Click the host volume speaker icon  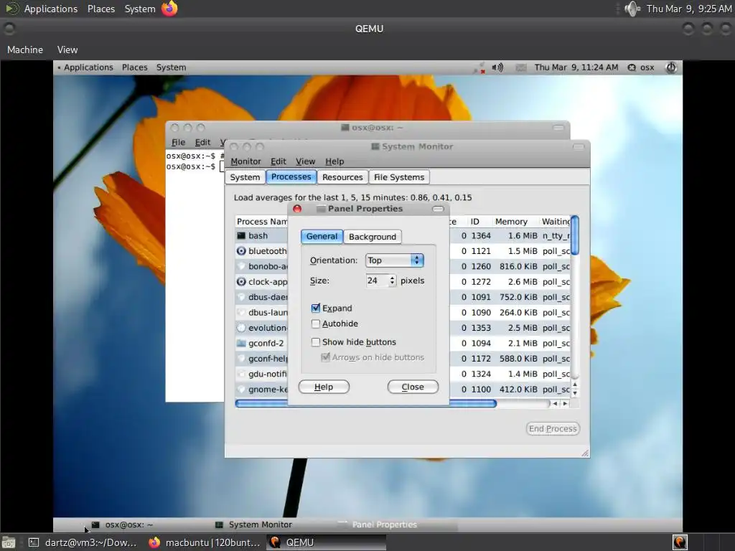pyautogui.click(x=632, y=9)
